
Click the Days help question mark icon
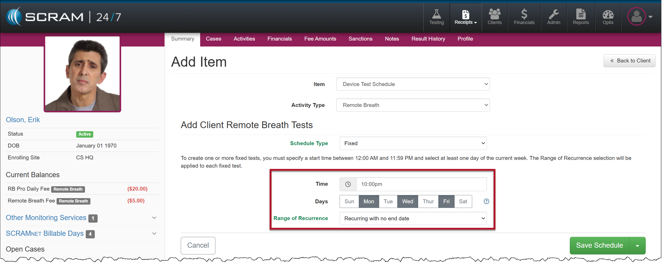coord(486,201)
